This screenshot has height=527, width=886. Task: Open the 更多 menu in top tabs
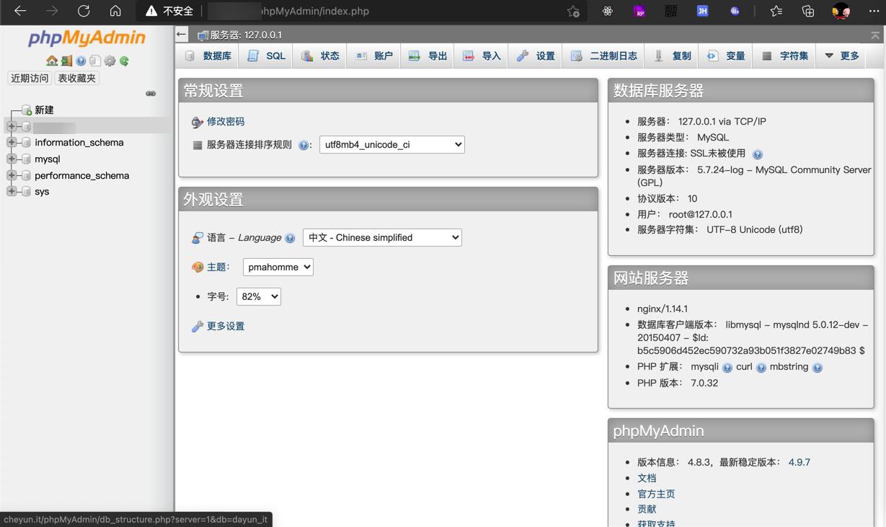click(842, 56)
